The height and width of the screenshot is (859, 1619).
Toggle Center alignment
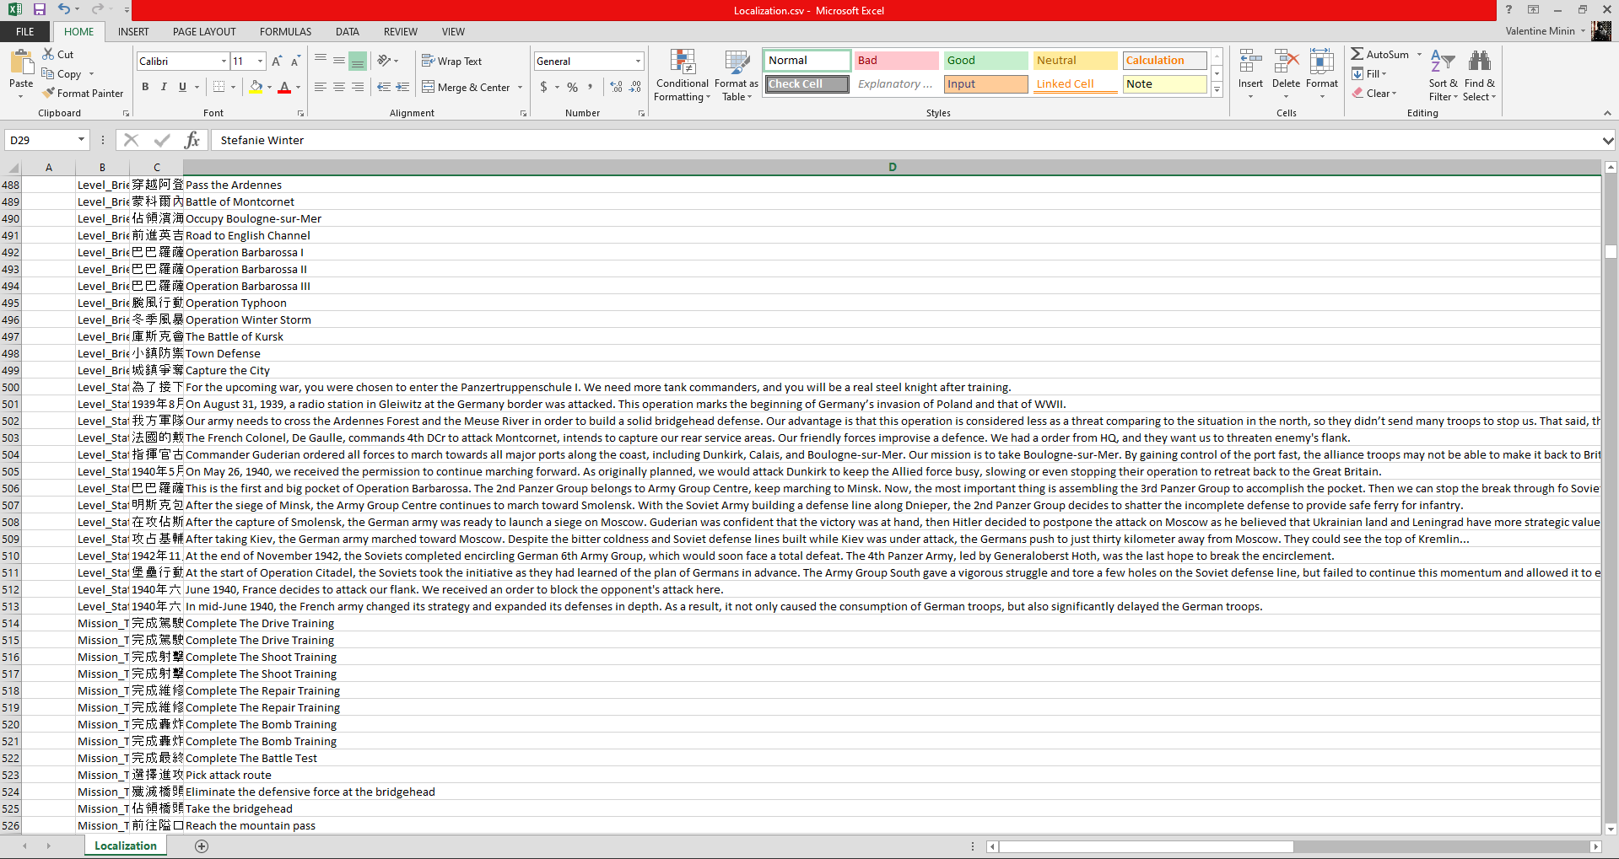tap(339, 87)
